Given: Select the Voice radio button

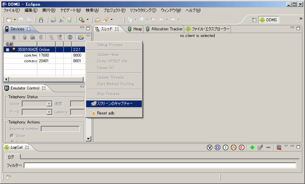Looking at the screenshot, I should coord(12,136).
